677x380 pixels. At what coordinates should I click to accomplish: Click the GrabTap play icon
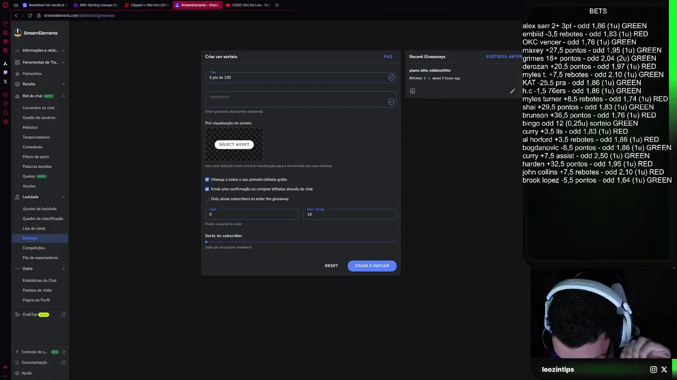click(17, 315)
